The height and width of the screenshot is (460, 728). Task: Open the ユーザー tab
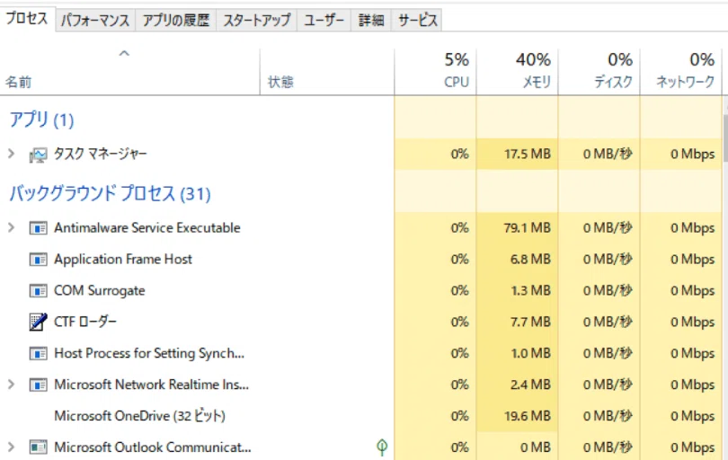[324, 21]
